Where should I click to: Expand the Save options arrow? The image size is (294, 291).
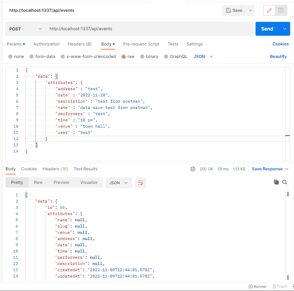click(250, 10)
